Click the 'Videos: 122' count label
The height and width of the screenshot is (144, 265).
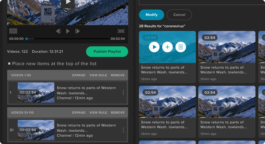[x=17, y=52]
